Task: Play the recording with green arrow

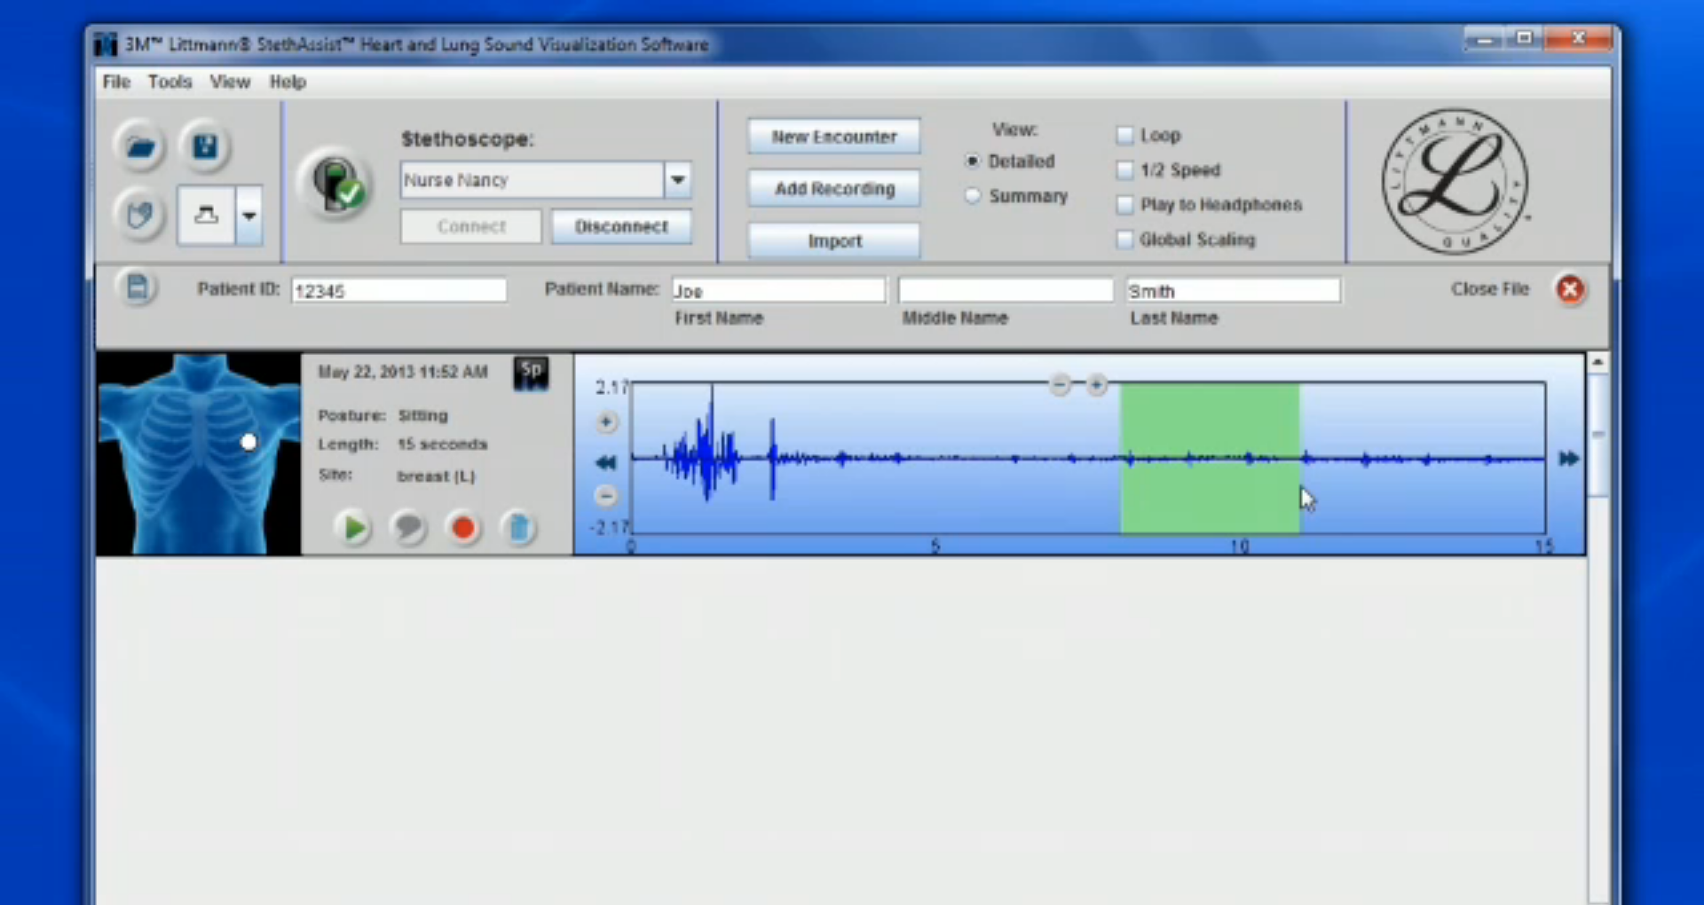Action: coord(354,528)
